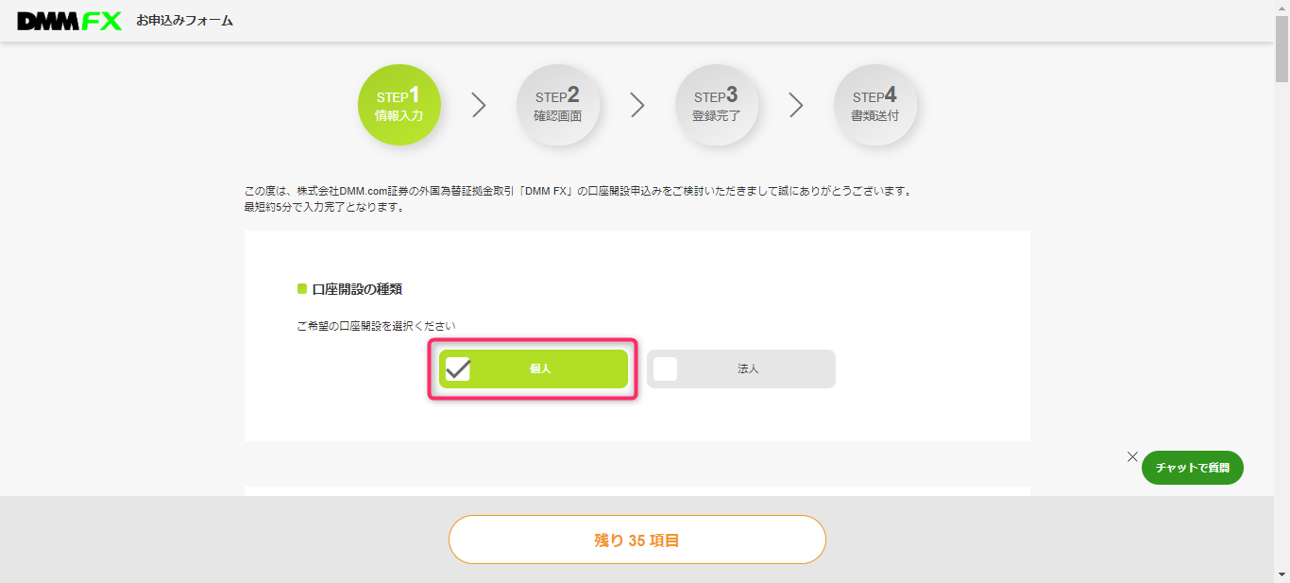Screen dimensions: 1290x583
Task: Toggle the checked 個人 checkmark box
Action: [459, 369]
